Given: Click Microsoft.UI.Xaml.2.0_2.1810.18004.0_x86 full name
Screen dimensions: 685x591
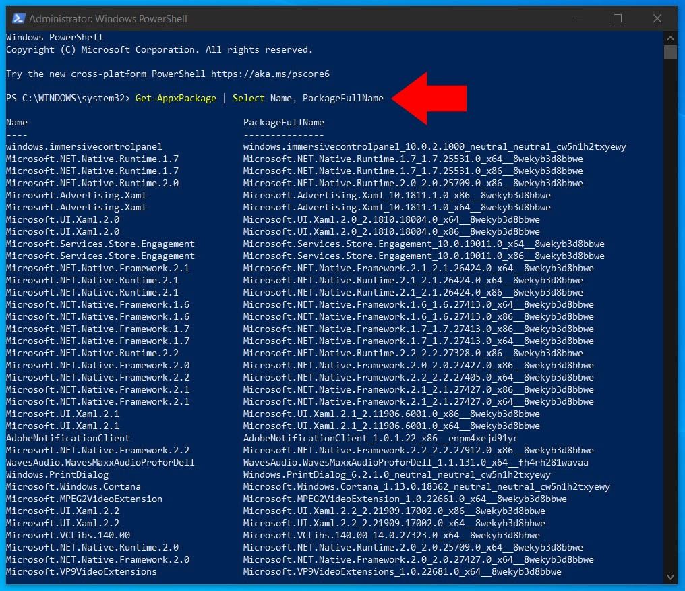Looking at the screenshot, I should 392,231.
